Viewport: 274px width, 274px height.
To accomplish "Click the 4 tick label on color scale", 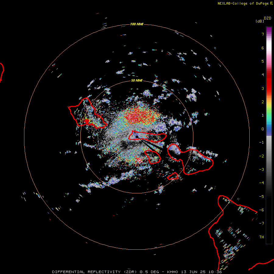I will point(263,75).
